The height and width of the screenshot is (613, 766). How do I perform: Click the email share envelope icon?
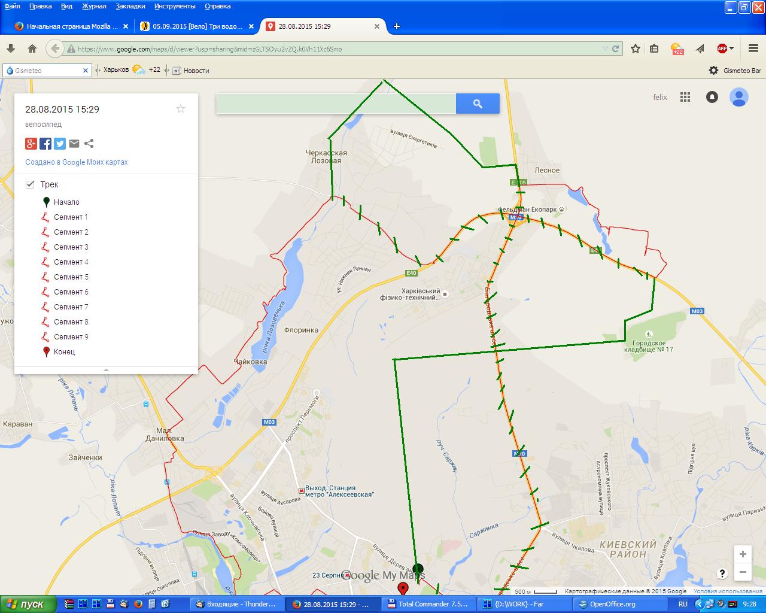(x=74, y=144)
